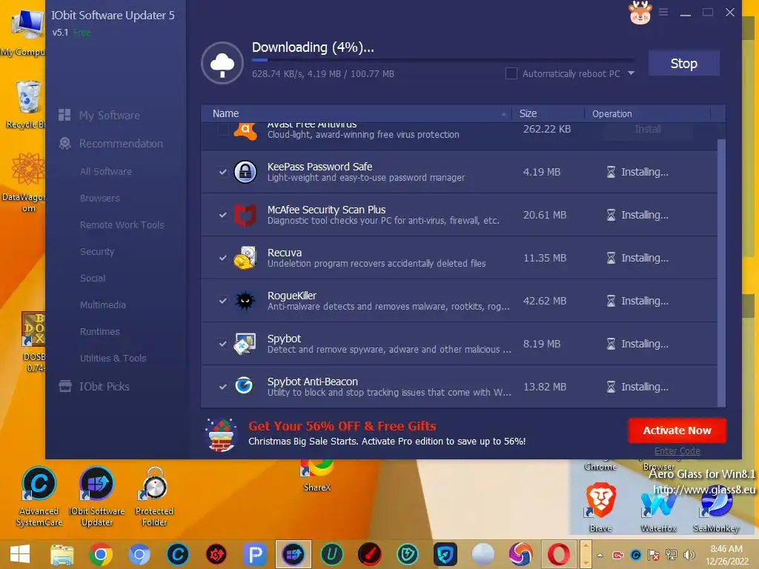Click the red Activate Now button
The width and height of the screenshot is (759, 569).
677,430
